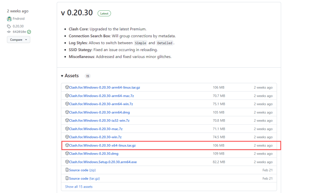Click the SSID Stategy release note

point(113,50)
